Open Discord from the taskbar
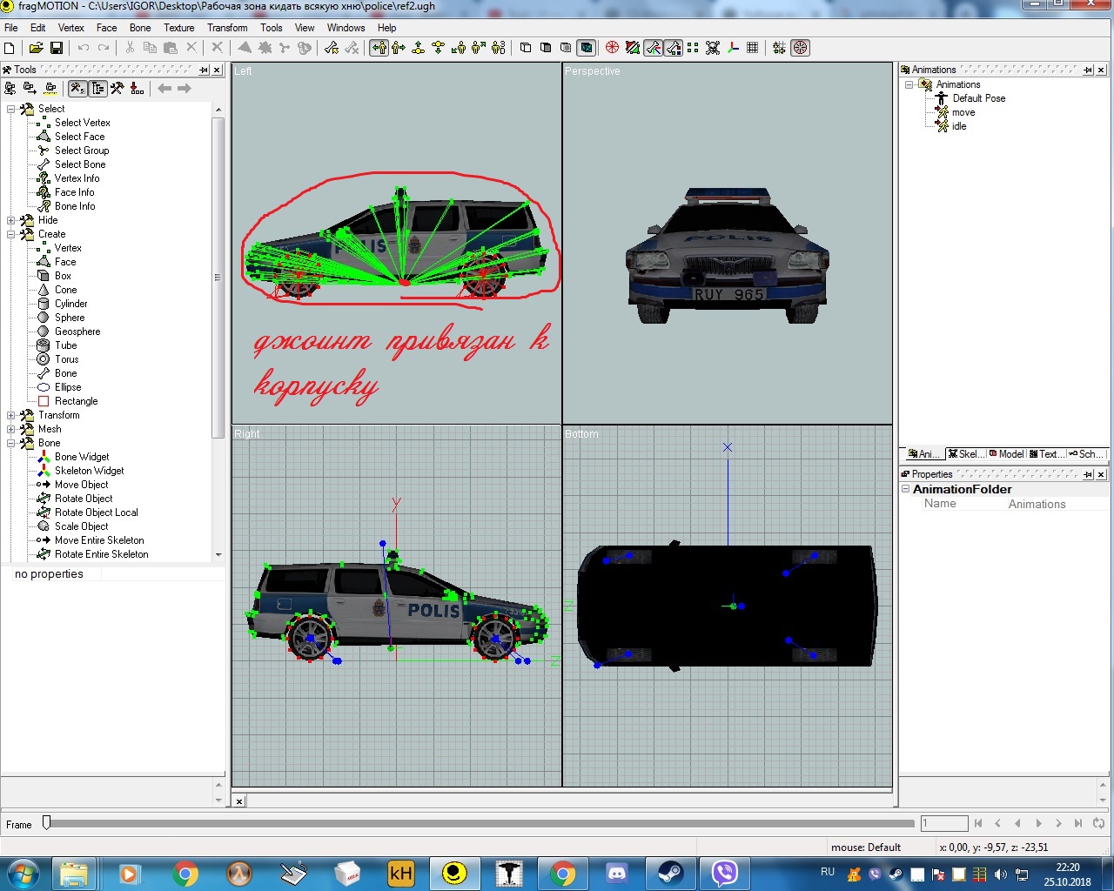The image size is (1114, 891). coord(617,873)
